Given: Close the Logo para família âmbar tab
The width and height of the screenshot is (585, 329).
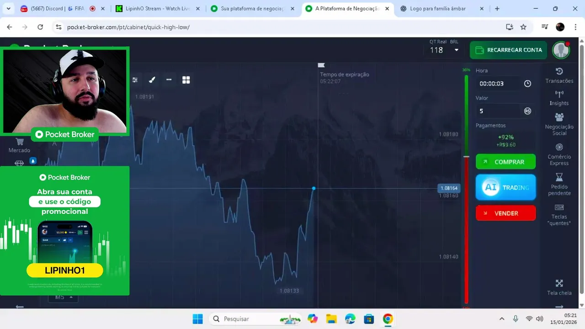Looking at the screenshot, I should pos(482,9).
